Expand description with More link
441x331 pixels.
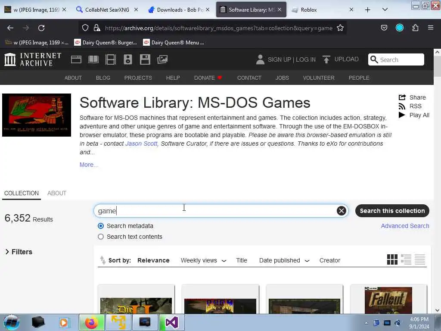[x=89, y=165]
